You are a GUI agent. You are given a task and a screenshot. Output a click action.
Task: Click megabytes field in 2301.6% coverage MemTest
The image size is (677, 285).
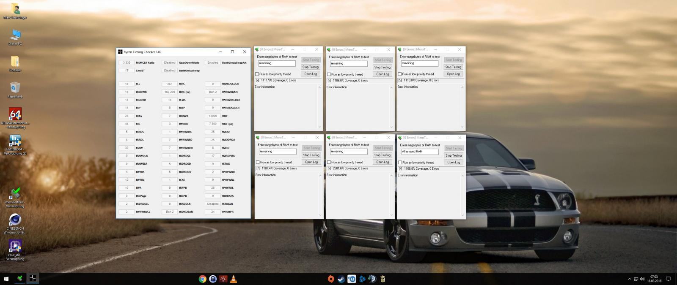349,151
